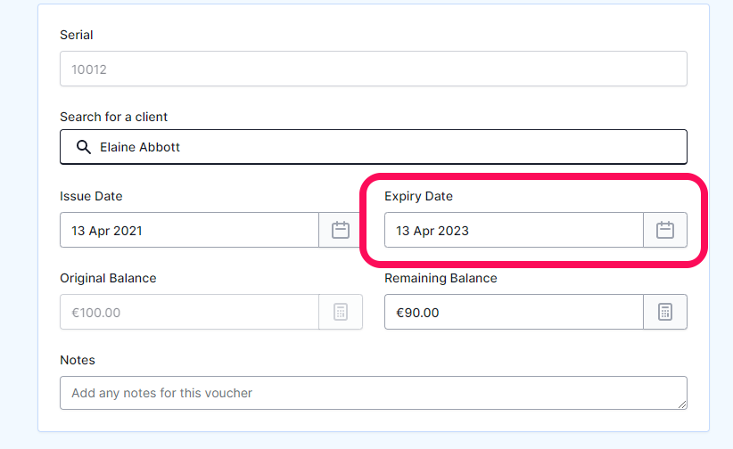The image size is (733, 449).
Task: Click the Issue Date field 13 Apr 2021
Action: 189,230
